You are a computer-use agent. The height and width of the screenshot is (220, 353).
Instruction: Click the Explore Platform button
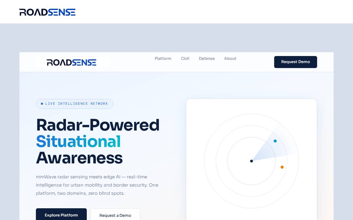[x=61, y=215]
